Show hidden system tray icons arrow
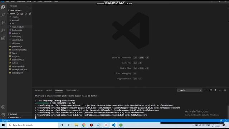The image size is (229, 129). (x=193, y=125)
